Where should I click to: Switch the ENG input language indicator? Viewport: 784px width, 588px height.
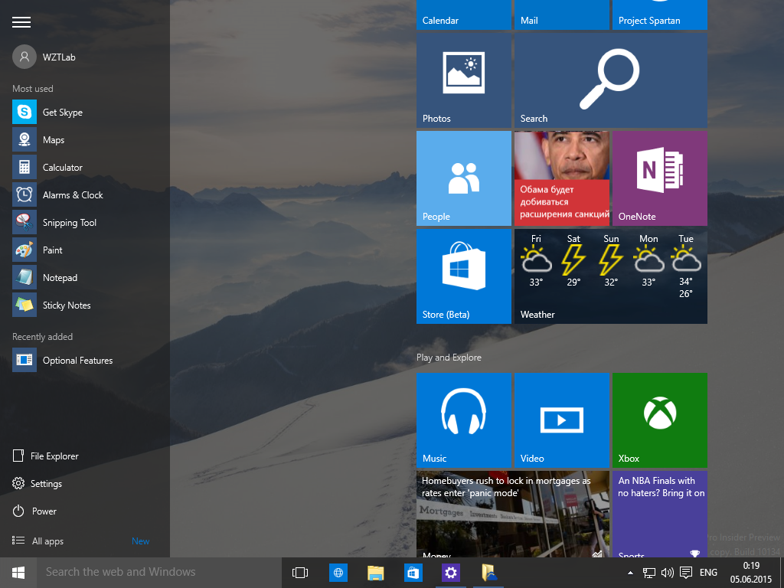tap(708, 573)
